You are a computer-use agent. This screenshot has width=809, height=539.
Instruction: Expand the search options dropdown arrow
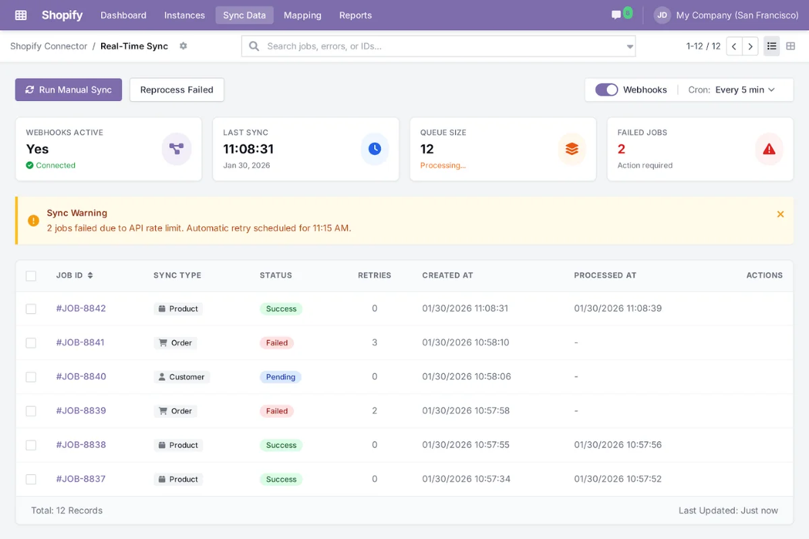[x=630, y=46]
